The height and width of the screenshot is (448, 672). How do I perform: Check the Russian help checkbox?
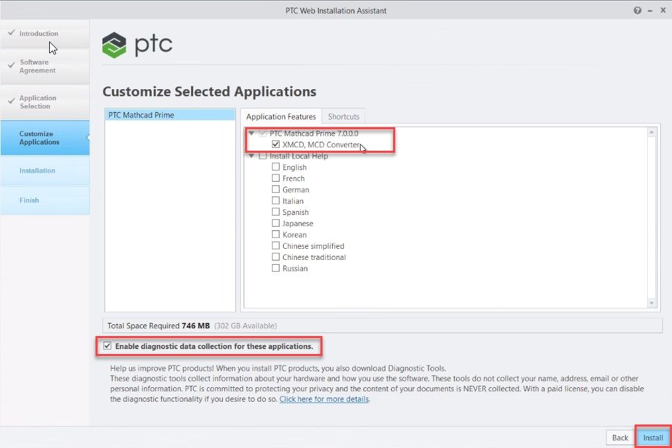click(275, 268)
